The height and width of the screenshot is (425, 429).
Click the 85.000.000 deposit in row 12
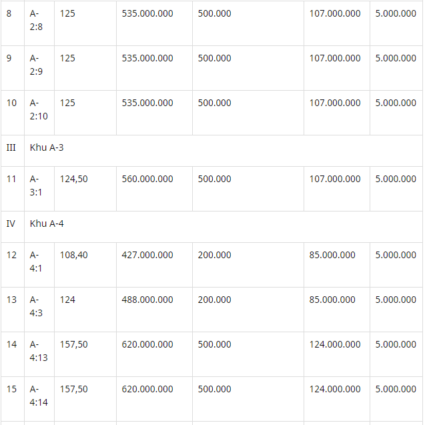[332, 255]
